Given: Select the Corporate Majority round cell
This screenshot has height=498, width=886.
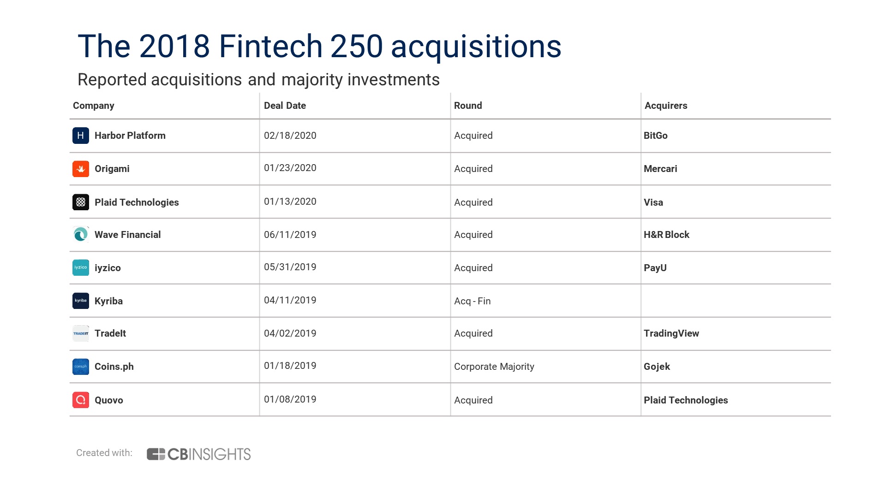Looking at the screenshot, I should 494,367.
